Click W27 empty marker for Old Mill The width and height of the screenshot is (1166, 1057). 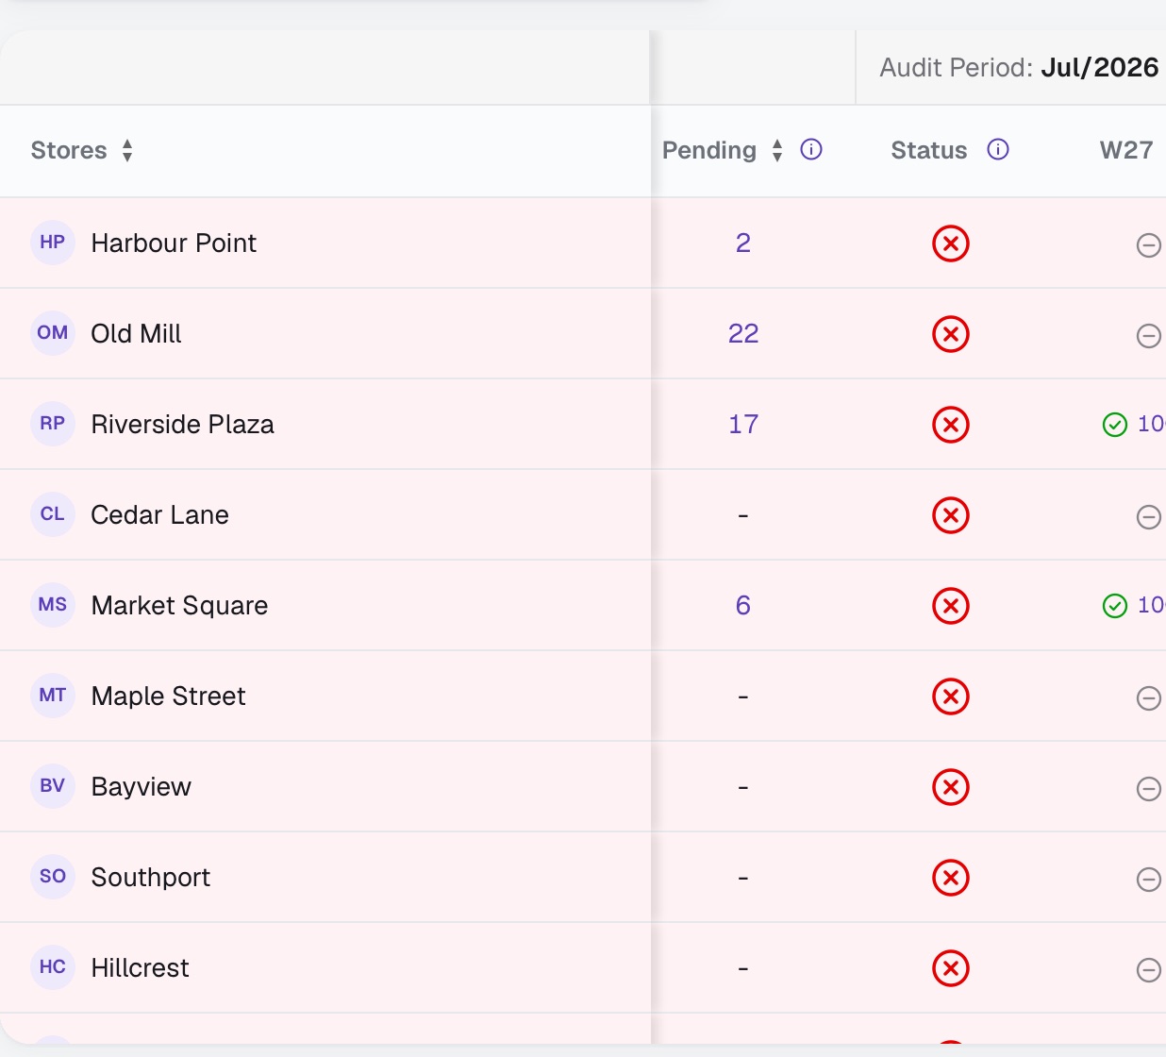point(1148,336)
